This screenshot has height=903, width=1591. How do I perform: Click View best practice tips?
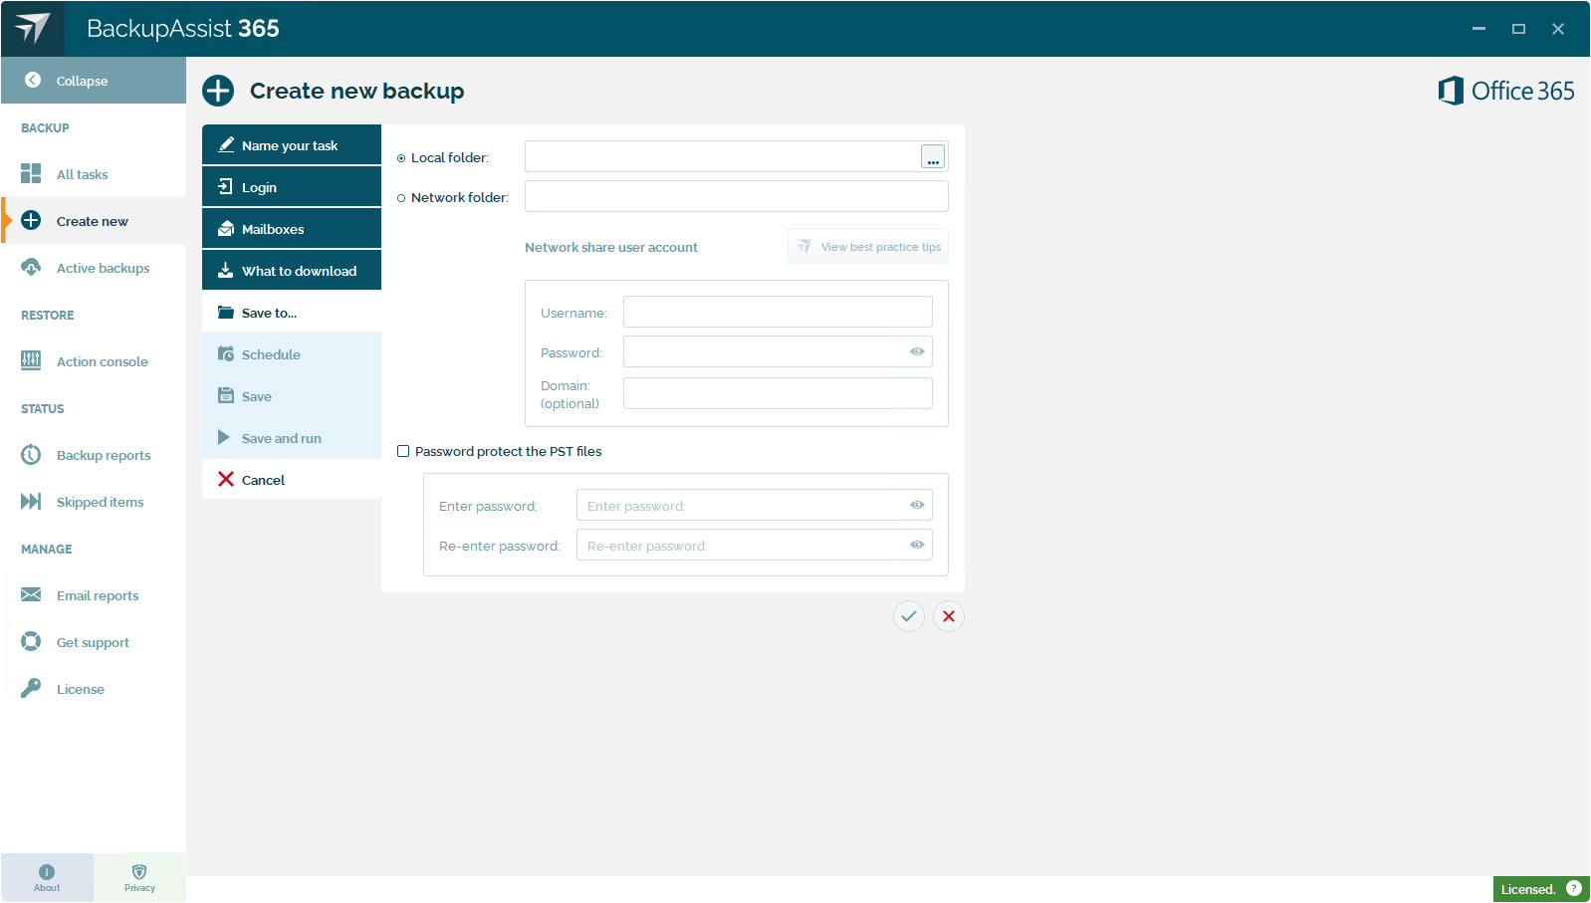[869, 247]
